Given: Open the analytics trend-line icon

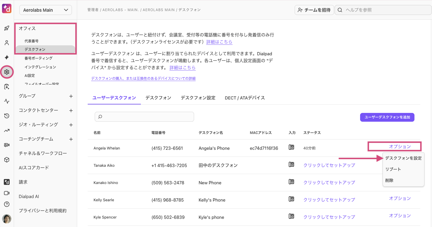Looking at the screenshot, I should pyautogui.click(x=7, y=130).
